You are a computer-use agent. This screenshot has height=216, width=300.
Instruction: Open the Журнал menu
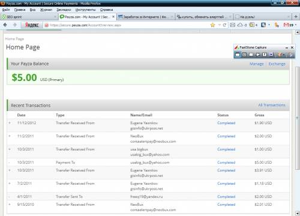coord(46,10)
